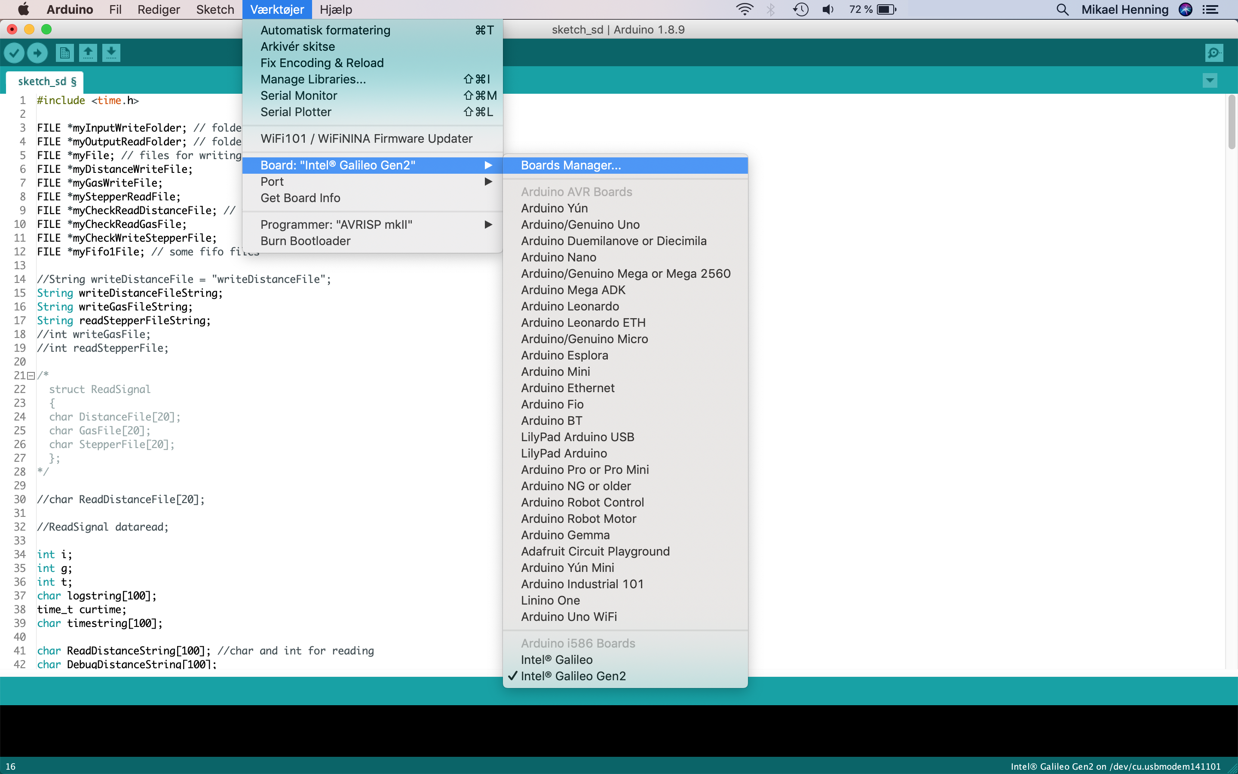
Task: Open Serial Monitor magnifier icon in toolbar
Action: [x=1214, y=53]
